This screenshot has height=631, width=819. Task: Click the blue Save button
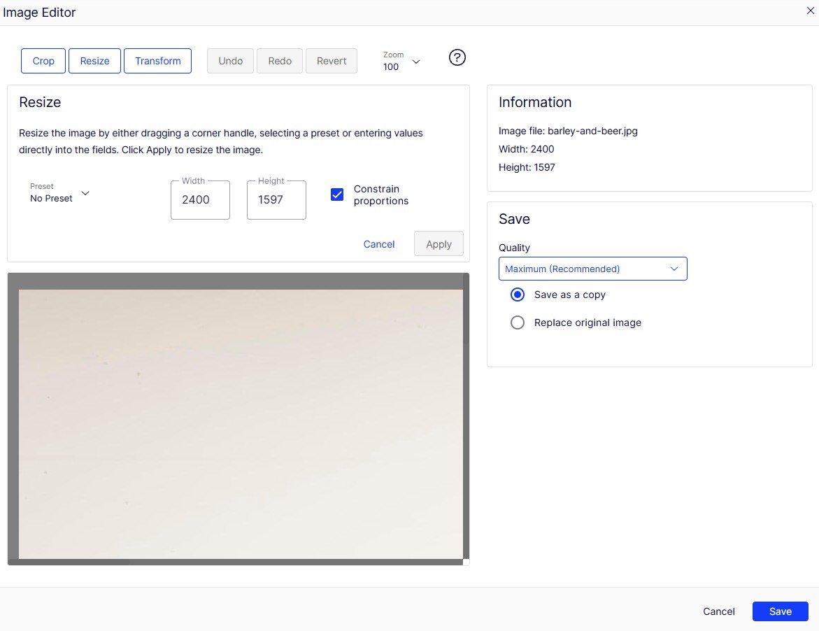tap(780, 611)
